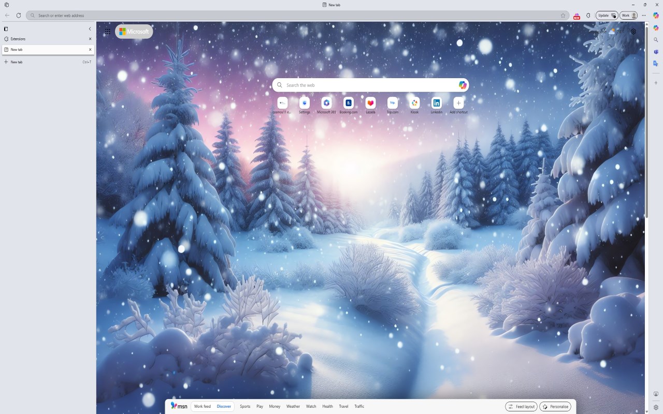Screen dimensions: 663x414
Task: Open the Weather feed category
Action: point(293,406)
